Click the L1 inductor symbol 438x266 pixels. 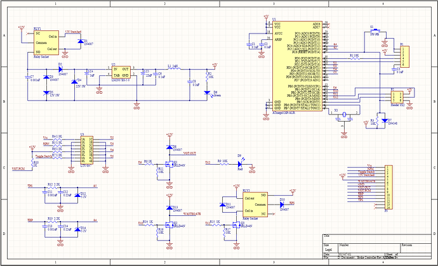click(173, 69)
